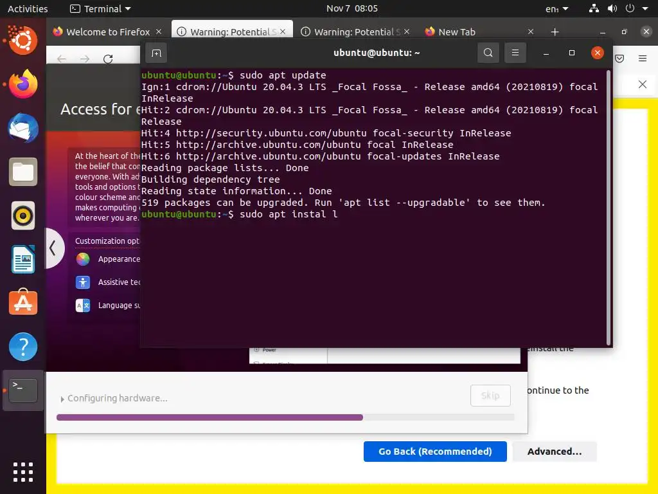
Task: Open system menu arrow in top bar
Action: [x=645, y=8]
